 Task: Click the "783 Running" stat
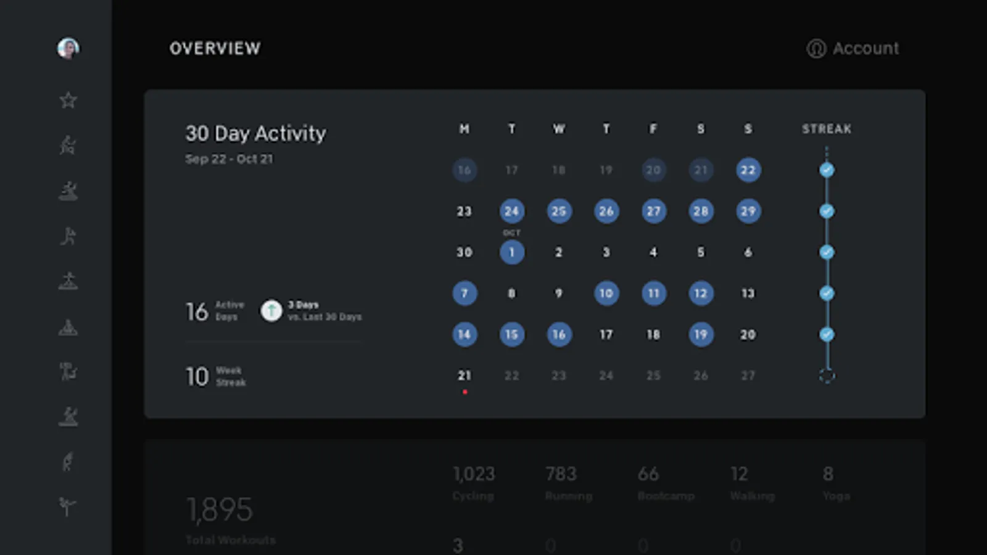tap(569, 484)
